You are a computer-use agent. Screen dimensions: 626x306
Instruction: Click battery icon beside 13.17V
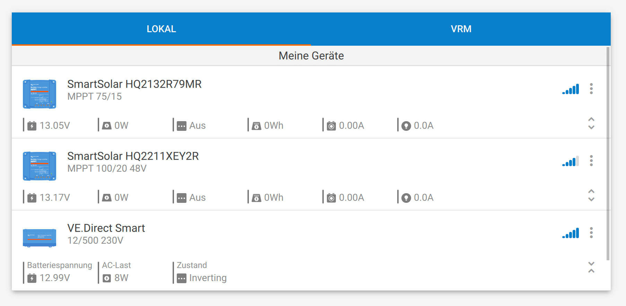[32, 197]
